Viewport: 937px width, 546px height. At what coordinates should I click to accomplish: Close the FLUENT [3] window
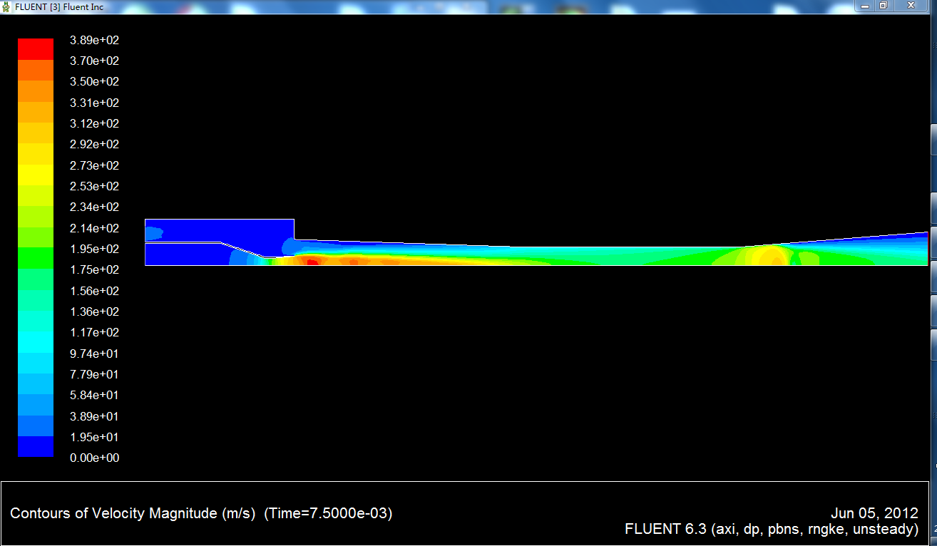click(910, 6)
